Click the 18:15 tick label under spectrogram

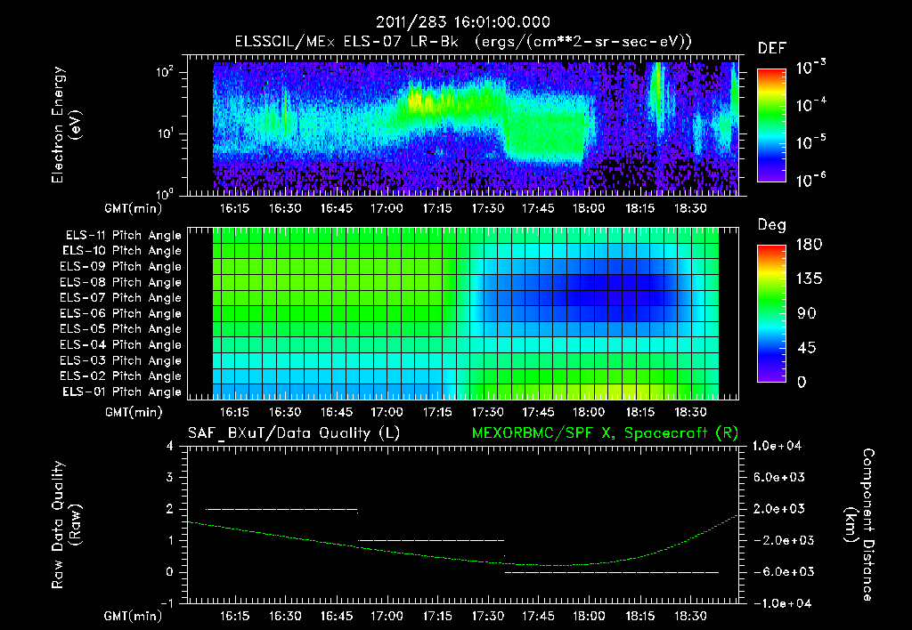point(639,208)
